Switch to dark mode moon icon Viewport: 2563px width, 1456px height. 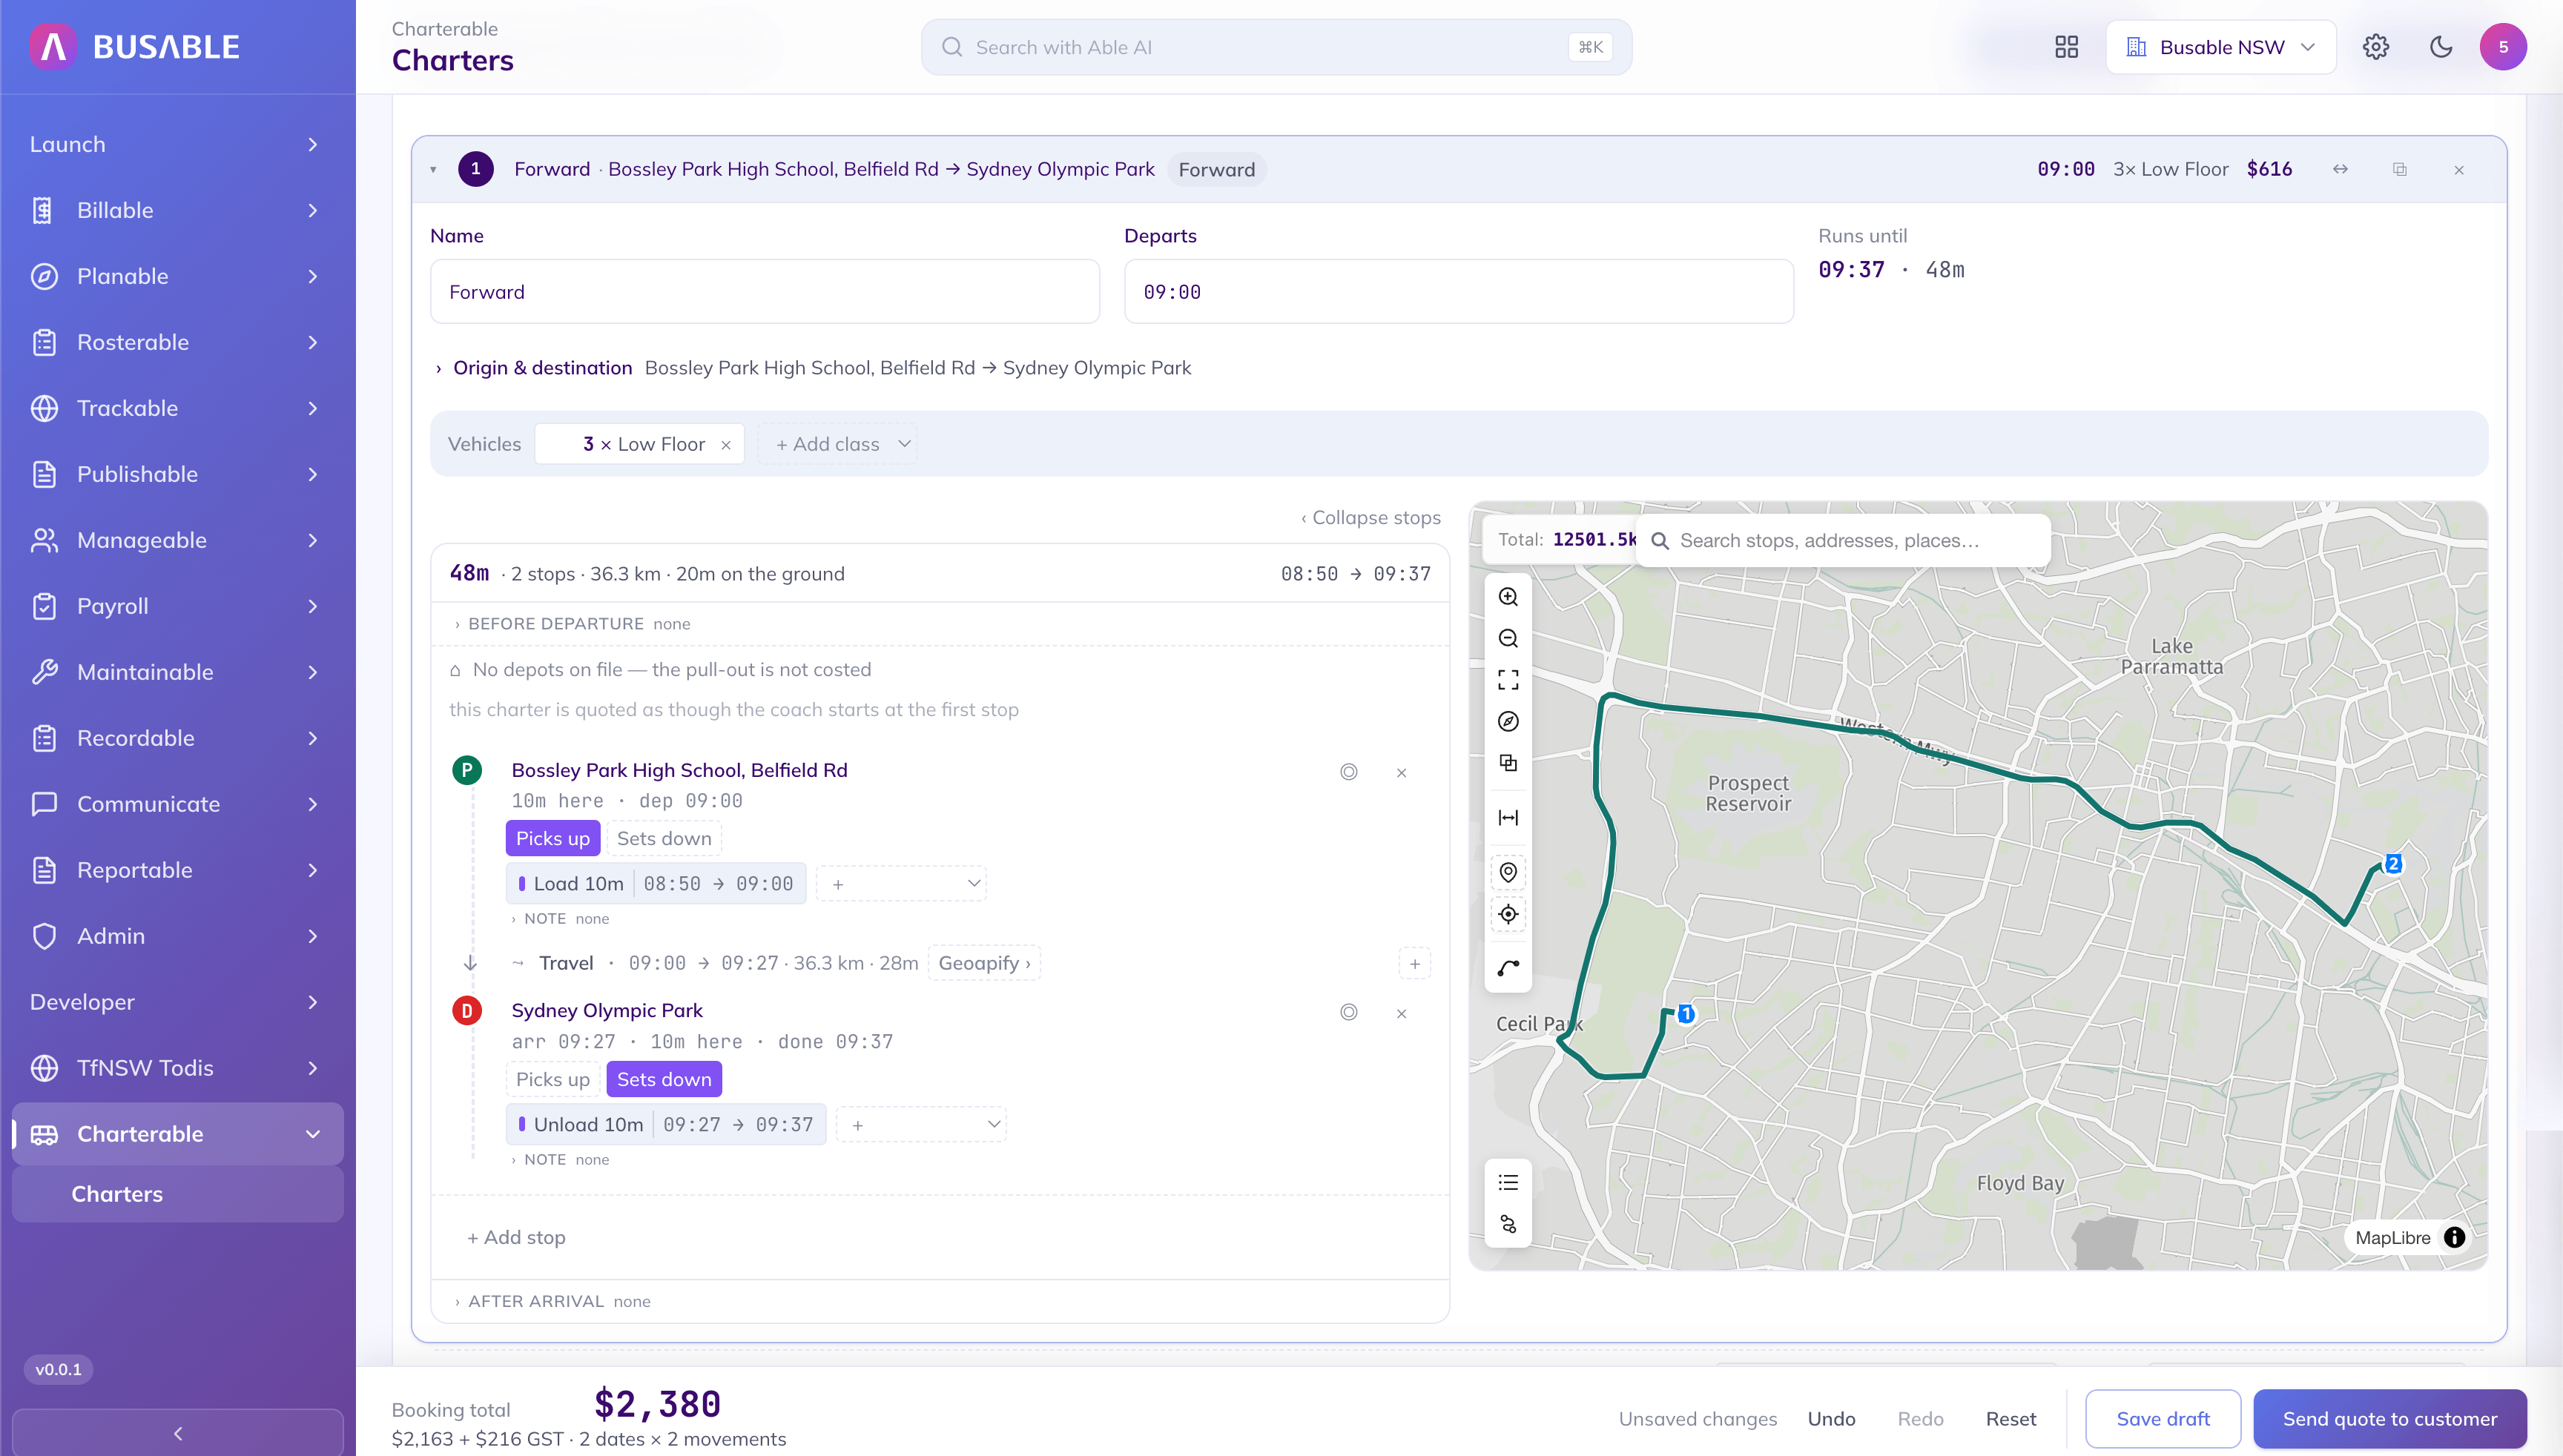tap(2441, 47)
